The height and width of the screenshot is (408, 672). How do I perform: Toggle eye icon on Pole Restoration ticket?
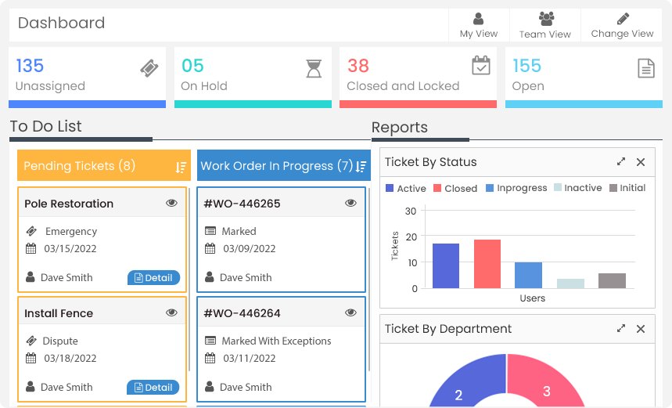coord(171,203)
